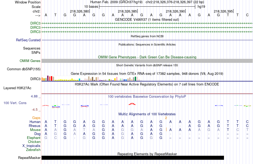Viewport: 253px width, 164px height.
Task: Click the orange insertion bar in the Mouse row
Action: 166,129
